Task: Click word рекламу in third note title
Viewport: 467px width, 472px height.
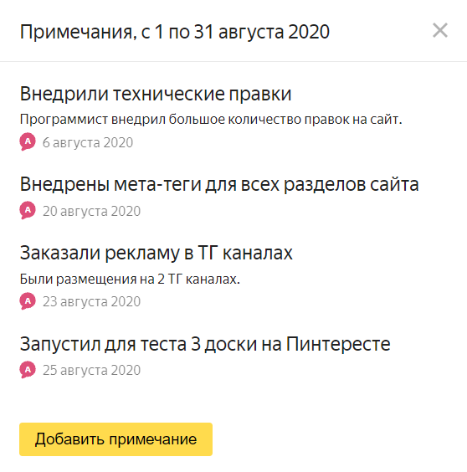Action: coord(142,254)
